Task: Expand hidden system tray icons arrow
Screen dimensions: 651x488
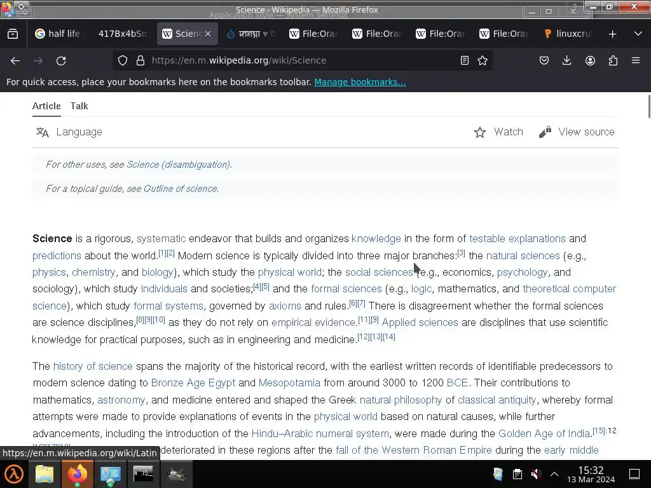Action: pyautogui.click(x=554, y=474)
